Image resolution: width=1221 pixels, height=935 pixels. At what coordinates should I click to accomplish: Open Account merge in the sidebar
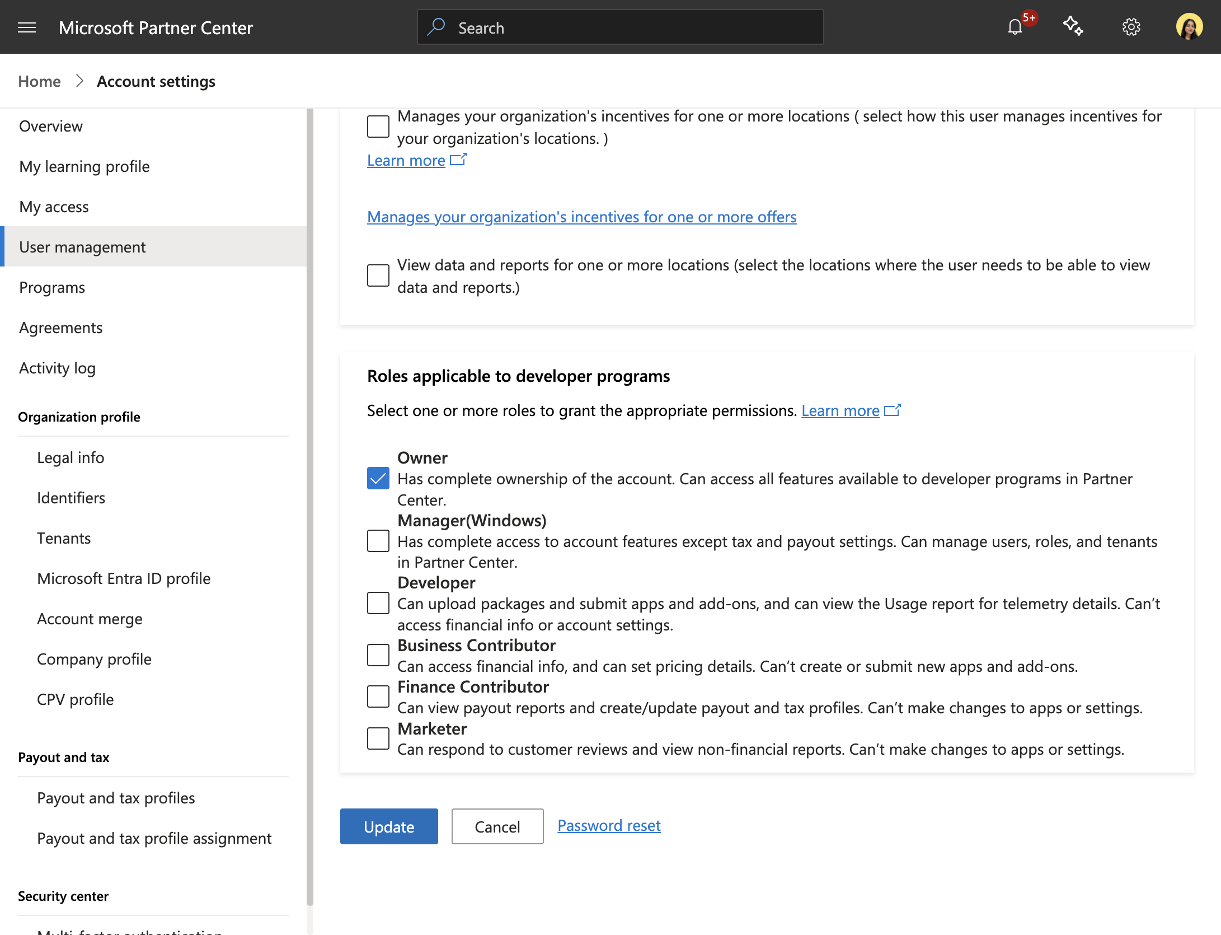[x=90, y=619]
